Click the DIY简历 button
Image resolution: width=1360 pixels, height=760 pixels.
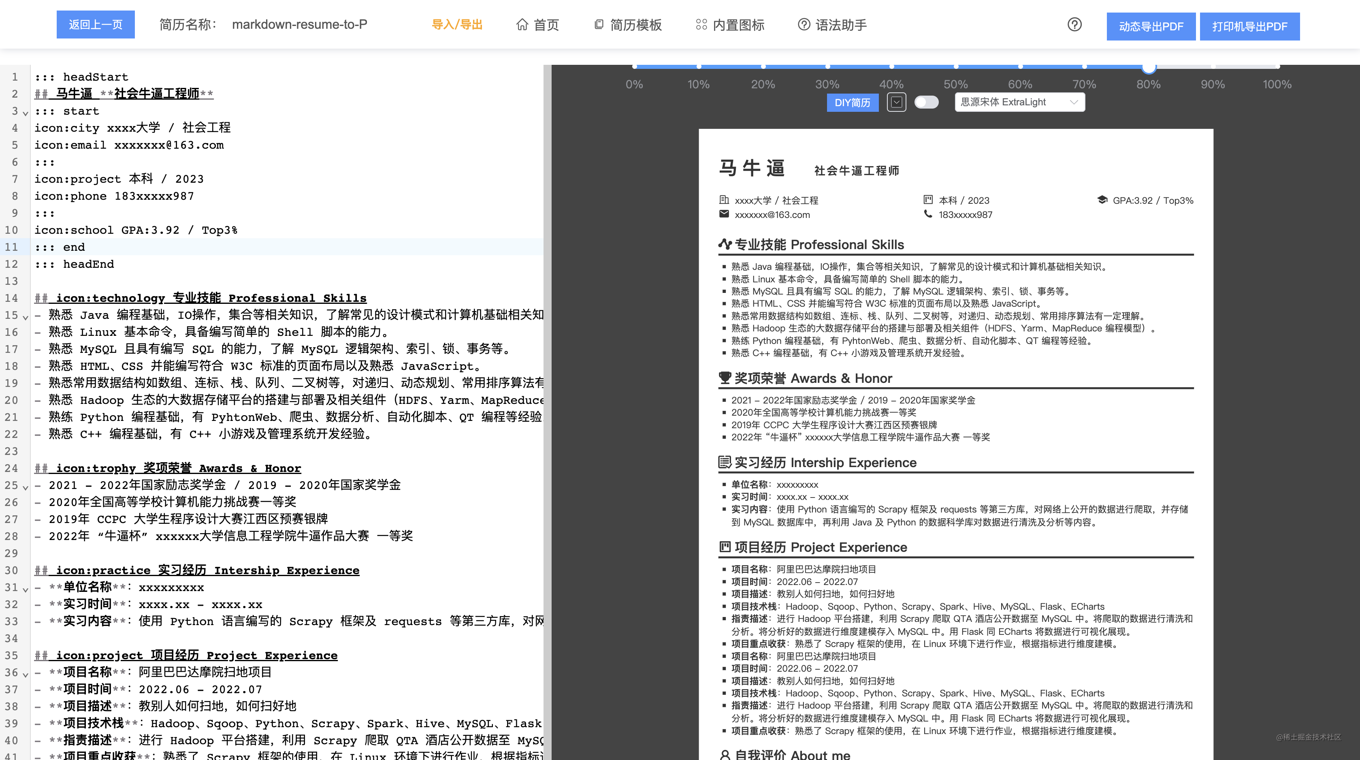[x=852, y=102]
